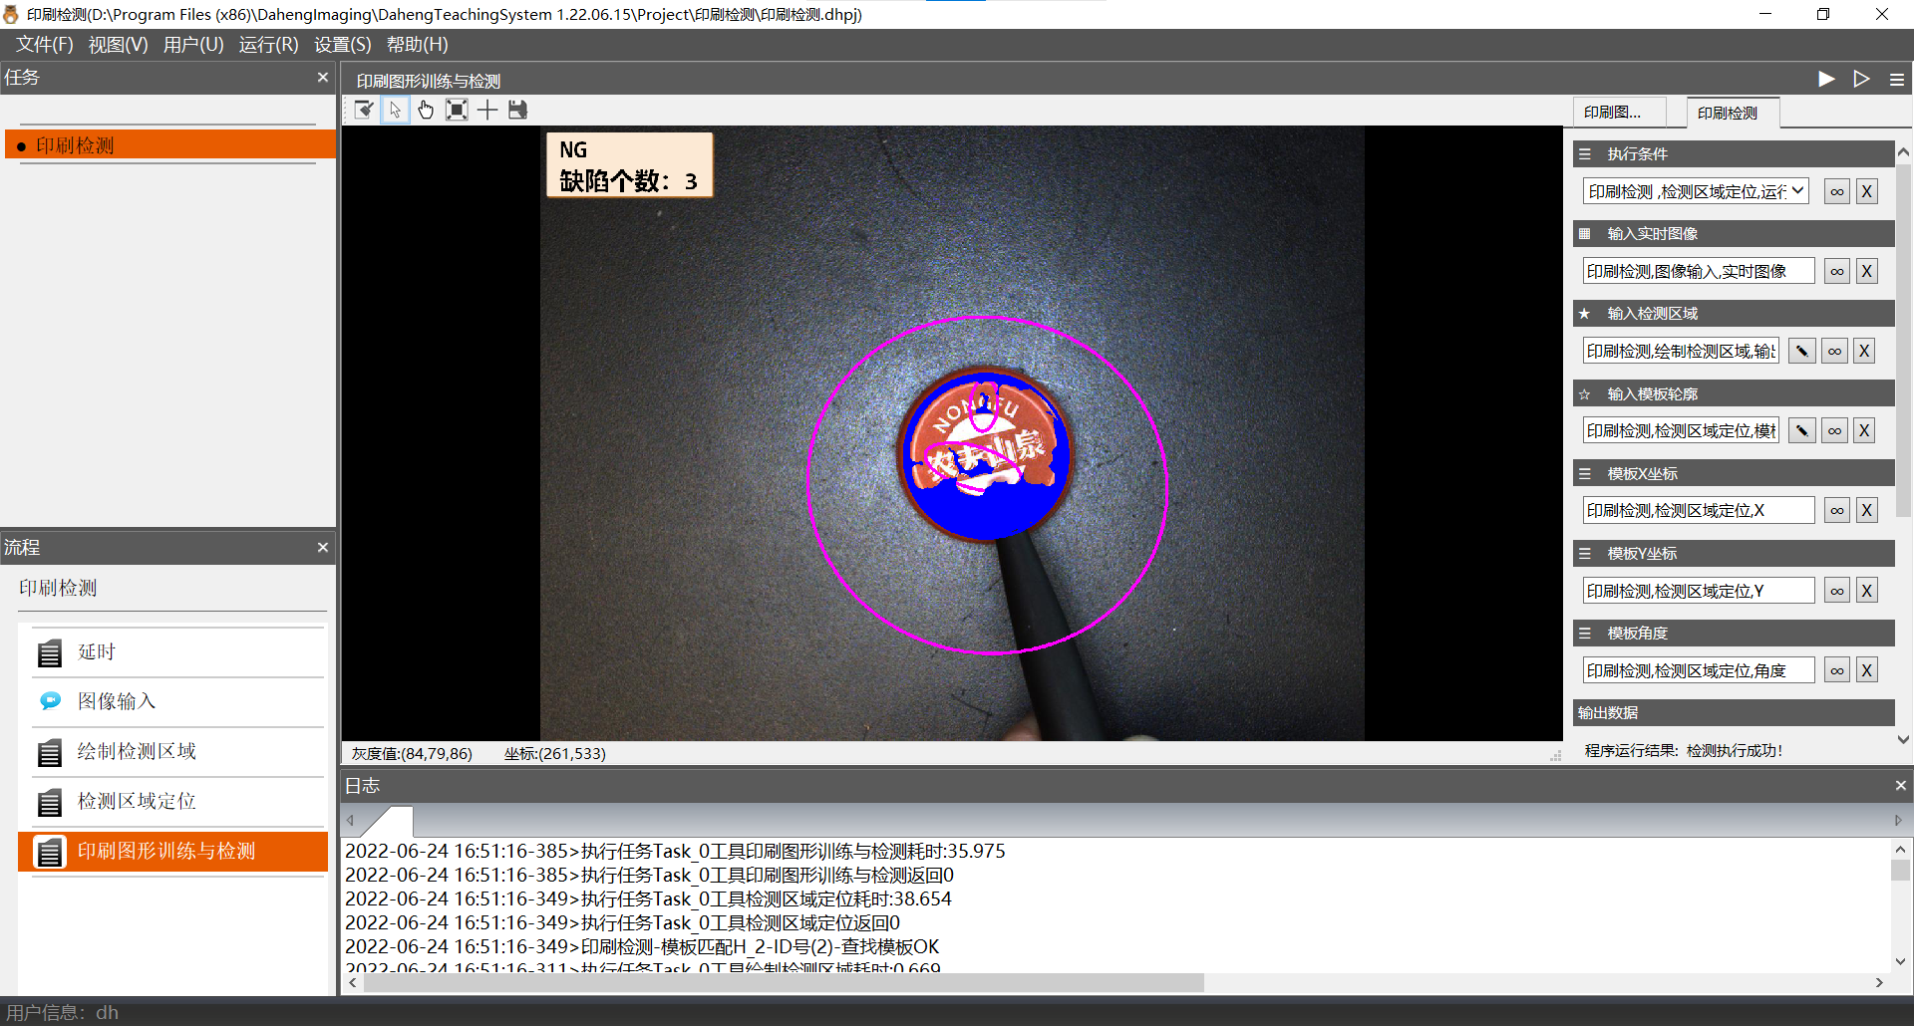Clear the 执行条件 binding with X

click(1867, 191)
